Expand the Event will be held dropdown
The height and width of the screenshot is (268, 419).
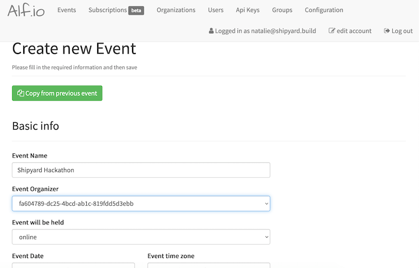click(141, 237)
